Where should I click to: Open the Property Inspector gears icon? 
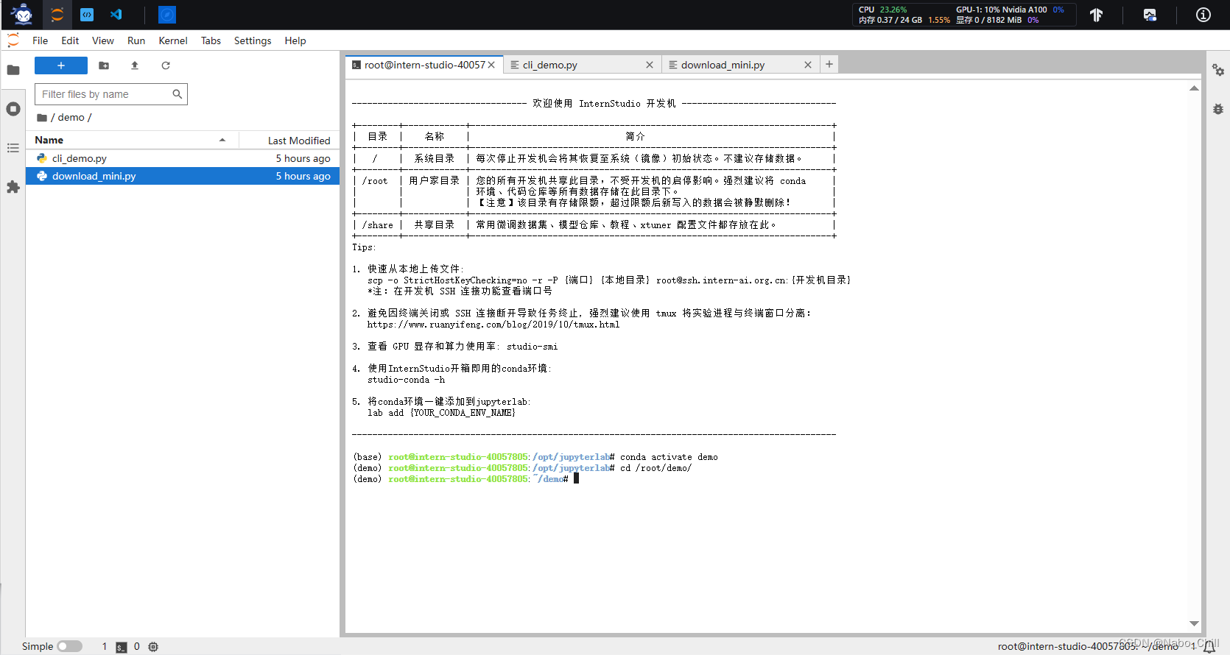tap(1218, 70)
